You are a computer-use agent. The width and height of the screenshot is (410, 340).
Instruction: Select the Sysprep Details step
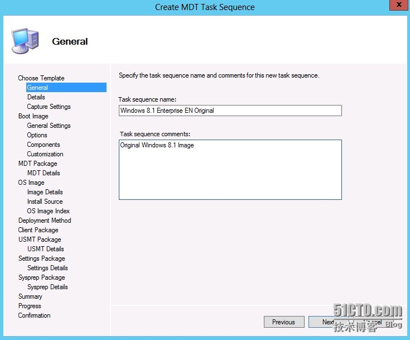click(47, 287)
